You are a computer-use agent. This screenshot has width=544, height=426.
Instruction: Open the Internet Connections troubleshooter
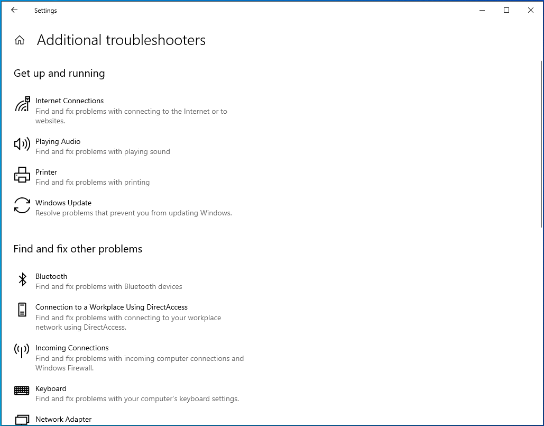[x=69, y=101]
